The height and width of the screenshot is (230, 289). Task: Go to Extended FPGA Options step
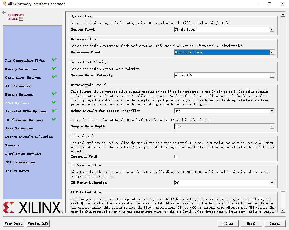pyautogui.click(x=26, y=111)
